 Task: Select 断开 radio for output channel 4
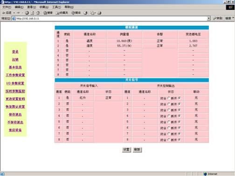[x=180, y=116]
